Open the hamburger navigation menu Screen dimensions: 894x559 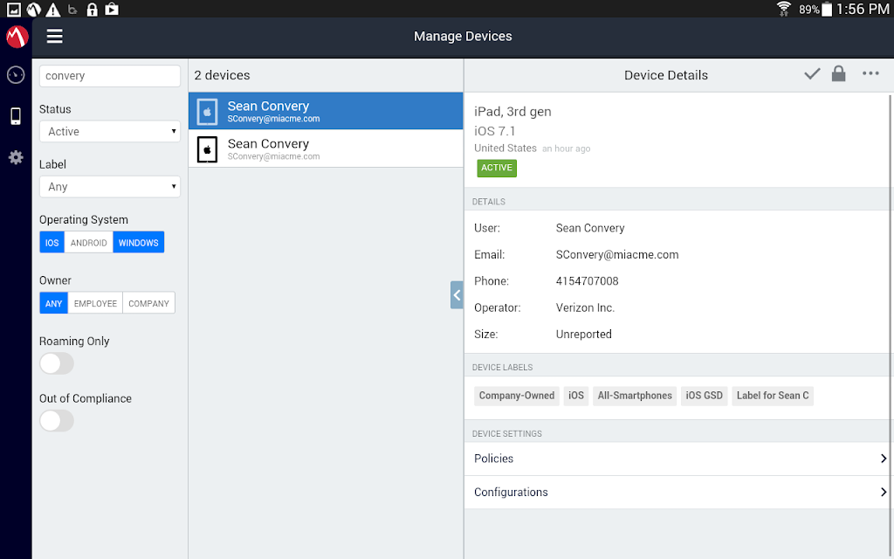pos(55,37)
